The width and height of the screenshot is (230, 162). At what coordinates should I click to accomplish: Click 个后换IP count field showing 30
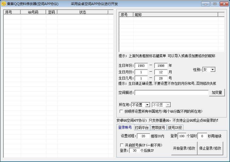coord(134,150)
